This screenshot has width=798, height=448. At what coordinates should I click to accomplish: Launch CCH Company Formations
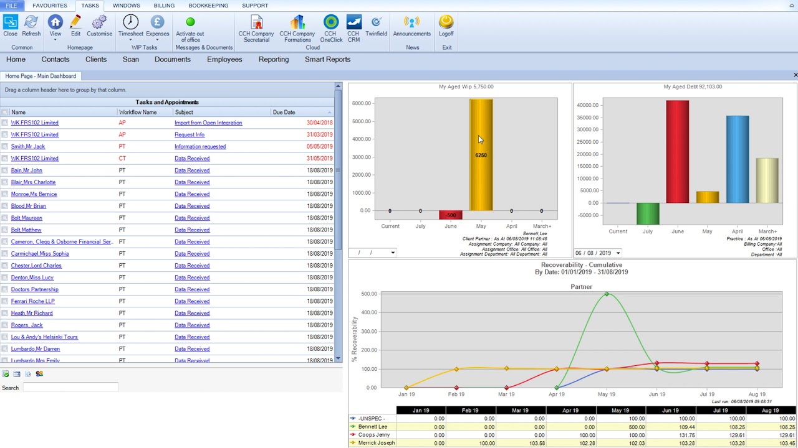click(297, 22)
